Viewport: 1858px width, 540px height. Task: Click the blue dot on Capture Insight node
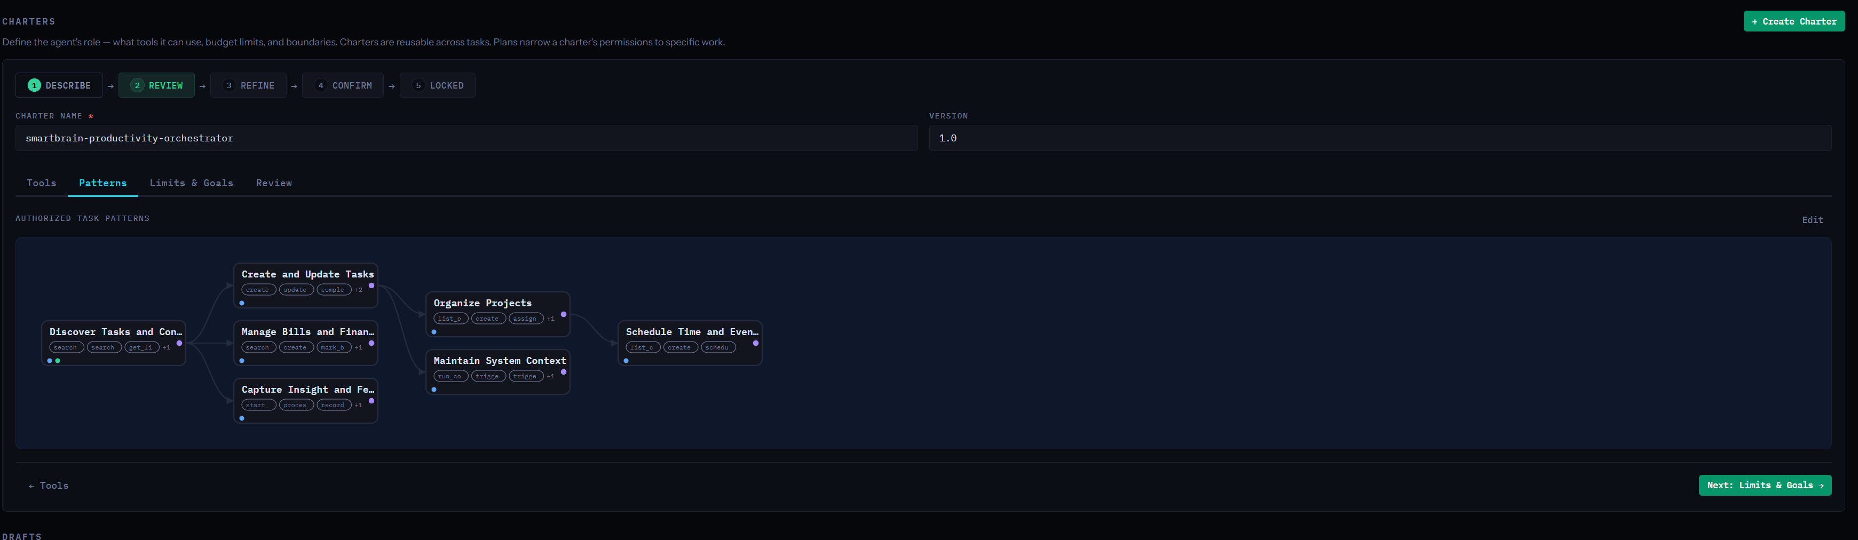click(242, 418)
